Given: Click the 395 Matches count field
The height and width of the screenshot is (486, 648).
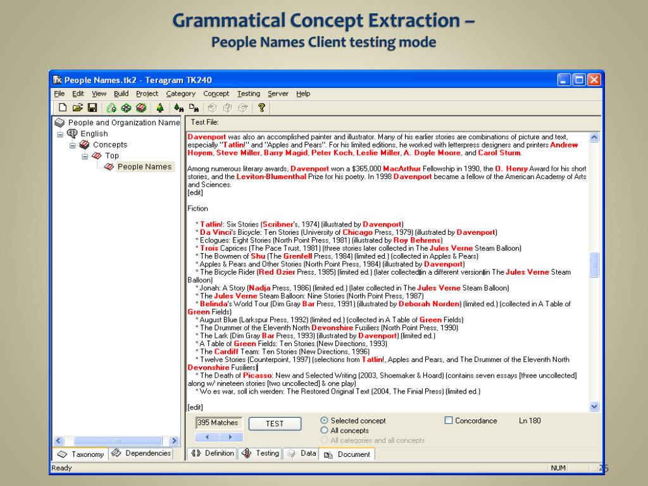Looking at the screenshot, I should [x=218, y=423].
